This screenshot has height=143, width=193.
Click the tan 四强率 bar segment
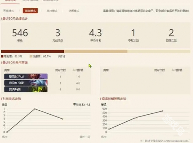click(x=96, y=51)
